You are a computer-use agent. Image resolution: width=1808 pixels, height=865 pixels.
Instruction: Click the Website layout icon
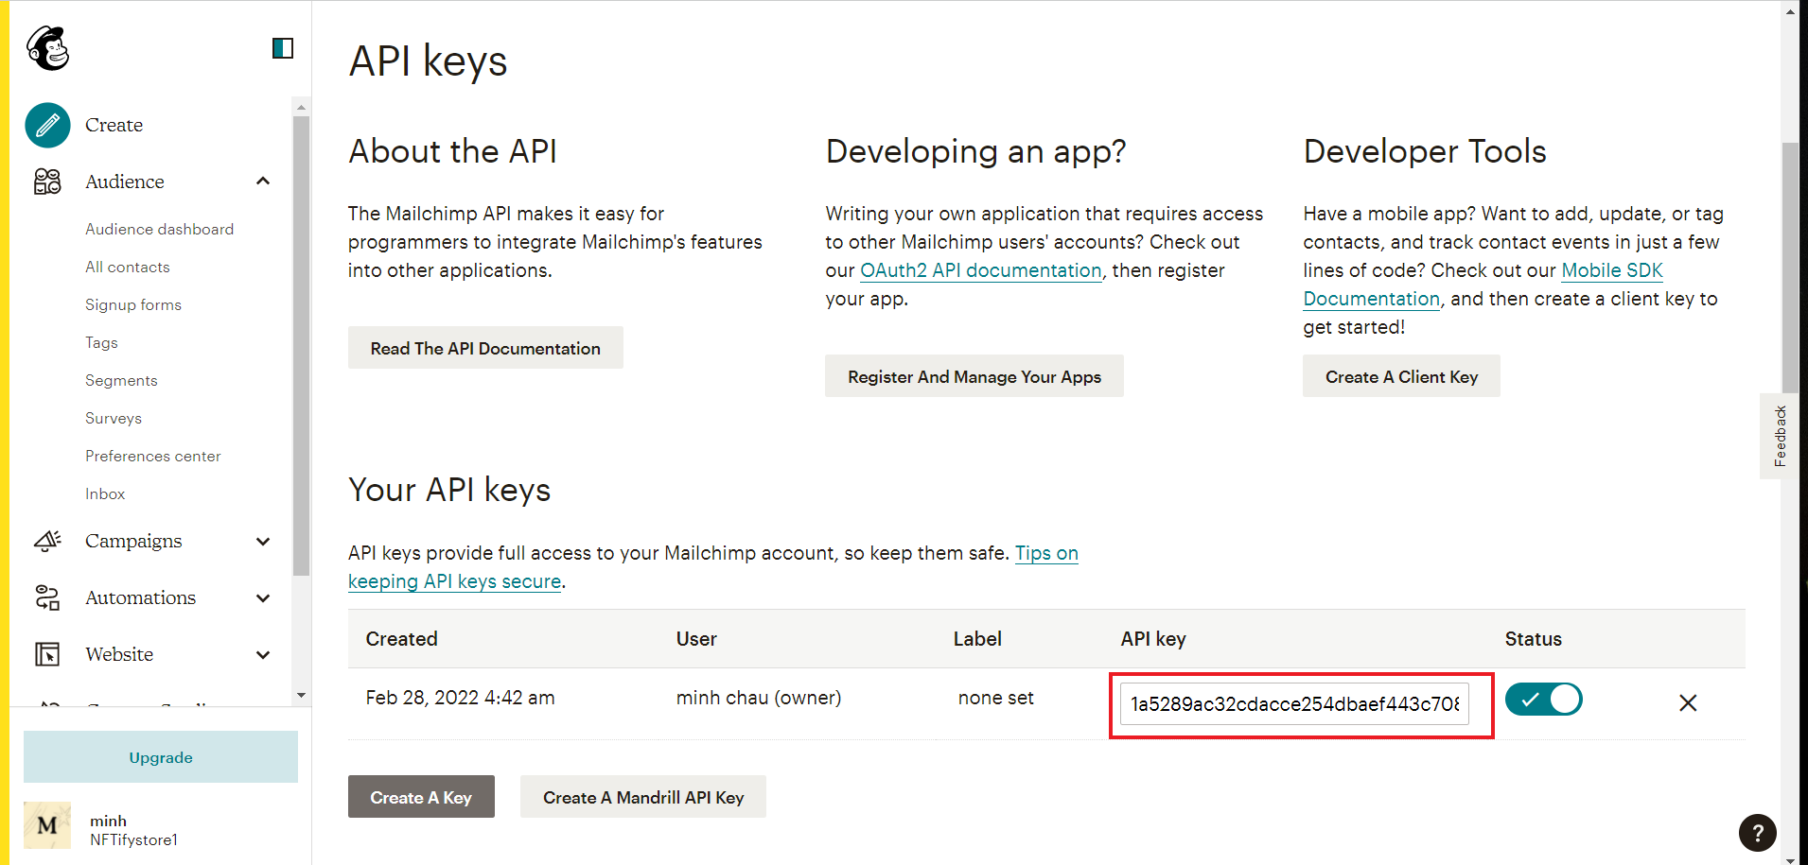[47, 654]
